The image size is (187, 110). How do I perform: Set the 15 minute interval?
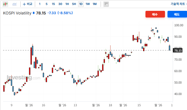point(53,4)
